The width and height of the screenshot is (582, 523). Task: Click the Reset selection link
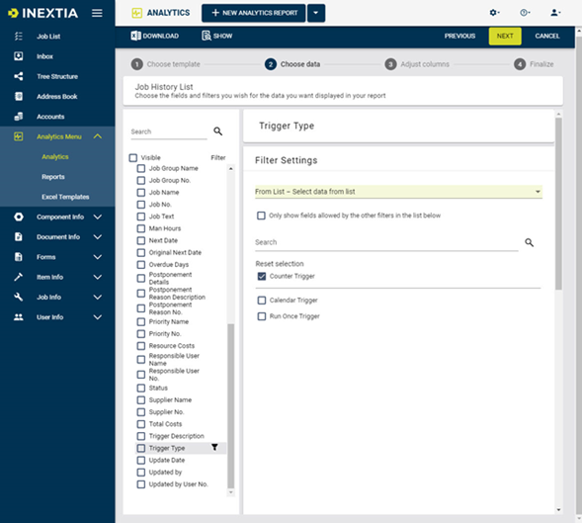pyautogui.click(x=280, y=264)
